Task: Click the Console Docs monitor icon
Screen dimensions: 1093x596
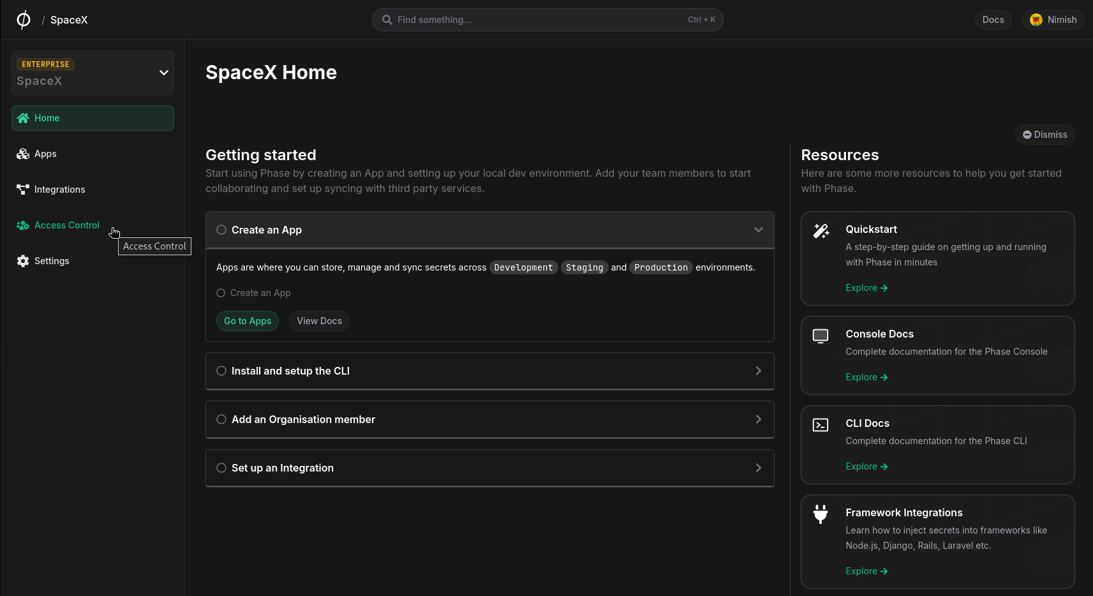Action: coord(821,336)
